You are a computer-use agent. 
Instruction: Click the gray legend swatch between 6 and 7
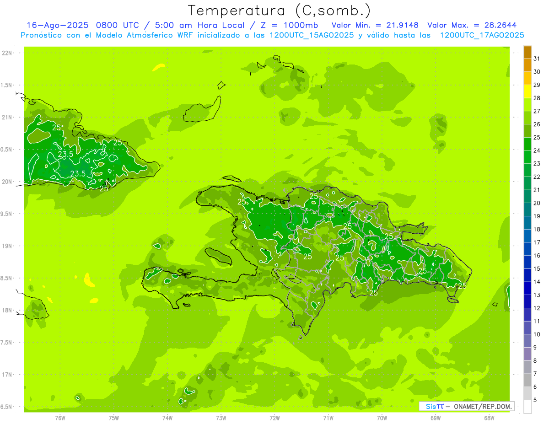pyautogui.click(x=527, y=380)
